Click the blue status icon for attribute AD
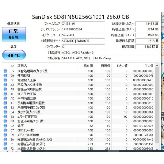 click(x=5, y=98)
